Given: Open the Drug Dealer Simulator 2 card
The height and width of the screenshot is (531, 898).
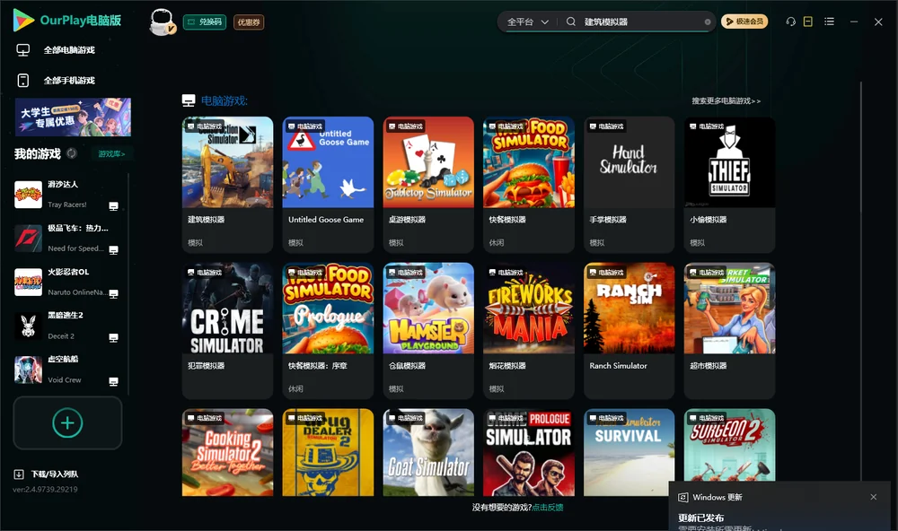Looking at the screenshot, I should click(328, 452).
